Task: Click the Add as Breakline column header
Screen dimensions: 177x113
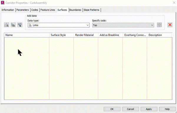Action: coord(110,35)
